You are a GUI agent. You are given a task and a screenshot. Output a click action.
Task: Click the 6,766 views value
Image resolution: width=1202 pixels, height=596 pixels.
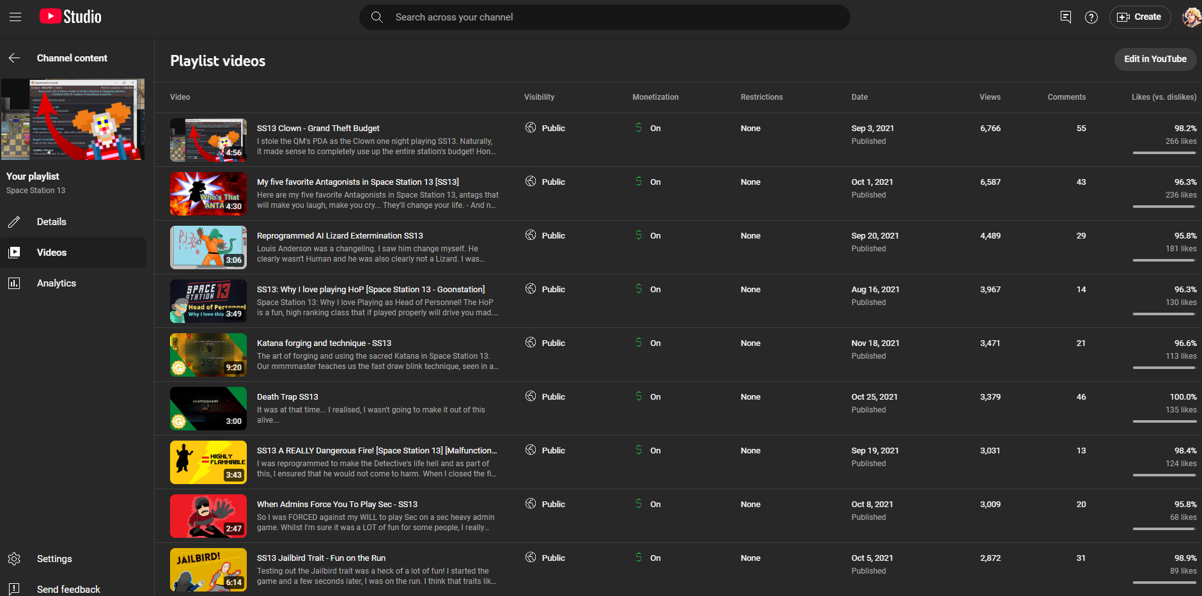990,129
